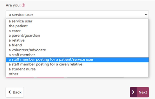Click the help question mark icon
Viewport: 155px width, 99px height.
[23, 5]
